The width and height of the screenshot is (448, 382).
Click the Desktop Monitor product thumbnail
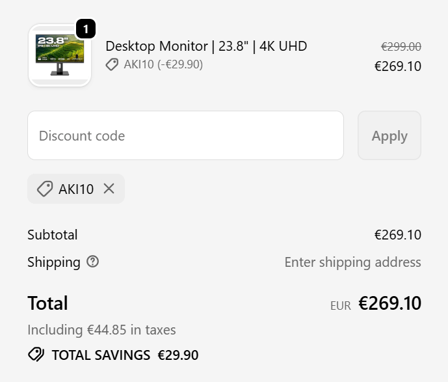[x=59, y=55]
